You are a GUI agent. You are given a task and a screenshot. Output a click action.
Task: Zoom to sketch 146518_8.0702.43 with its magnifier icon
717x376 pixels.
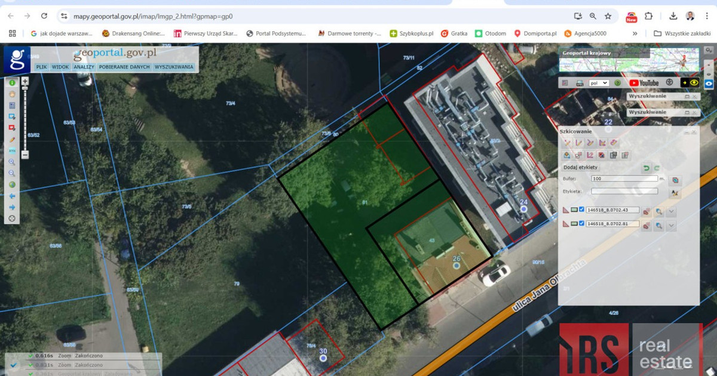(658, 211)
